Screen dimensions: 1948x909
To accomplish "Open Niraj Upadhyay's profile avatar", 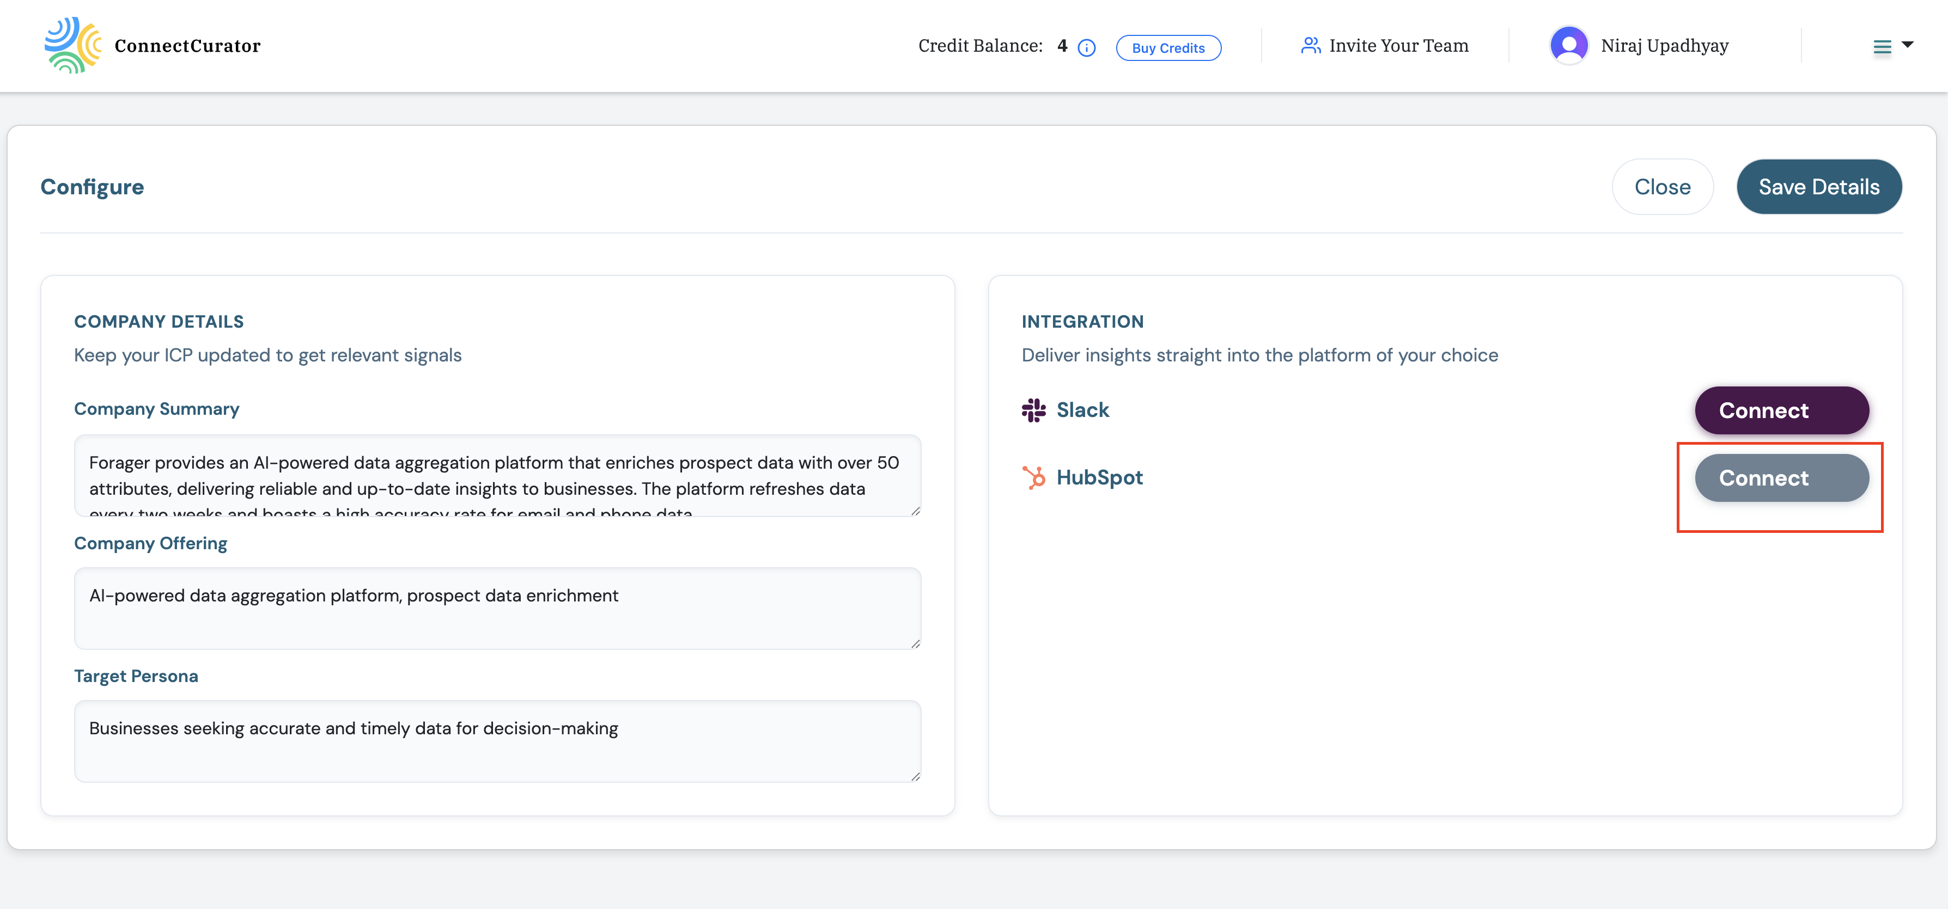I will click(x=1569, y=44).
